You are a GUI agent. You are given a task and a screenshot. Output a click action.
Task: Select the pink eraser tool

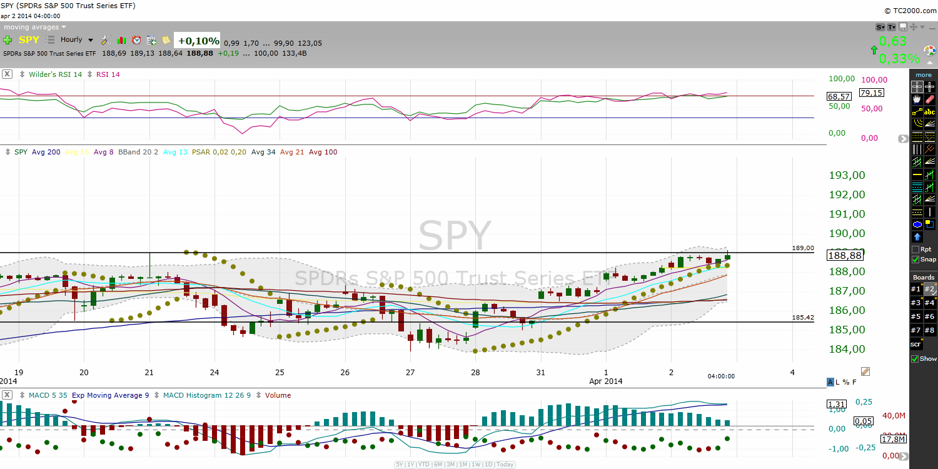(930, 99)
